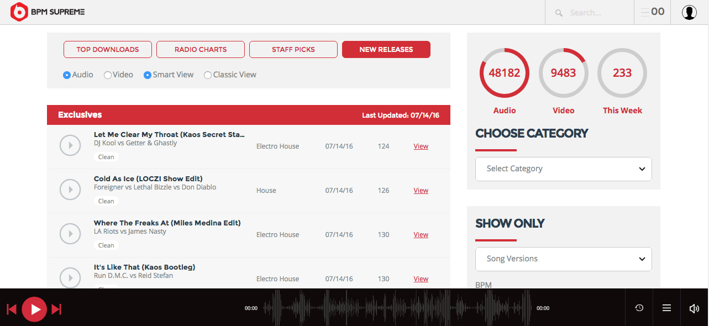The height and width of the screenshot is (326, 709).
Task: Click the Exclusives section header
Action: click(x=249, y=115)
